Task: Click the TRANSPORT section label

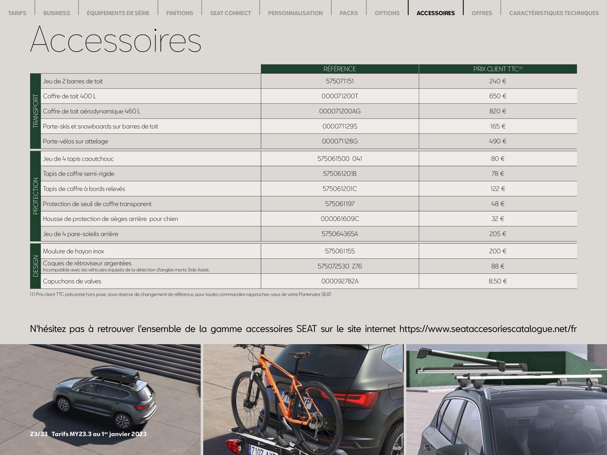Action: pyautogui.click(x=36, y=111)
